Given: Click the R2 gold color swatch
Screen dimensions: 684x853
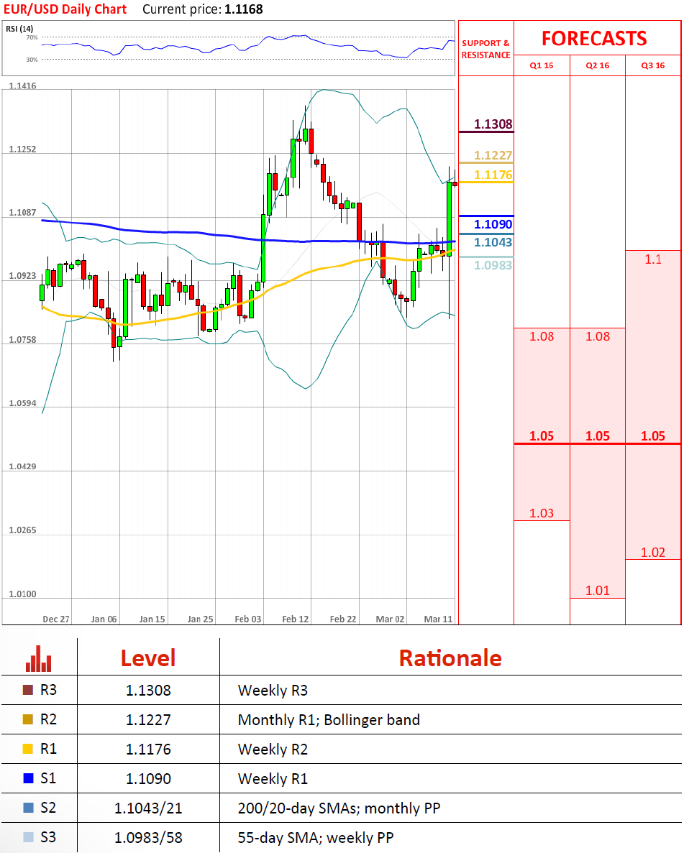Looking at the screenshot, I should (28, 719).
